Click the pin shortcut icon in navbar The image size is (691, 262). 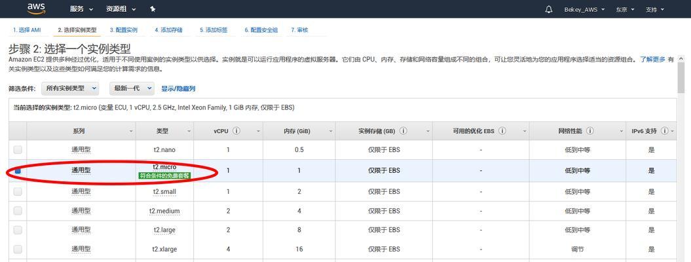pos(153,9)
